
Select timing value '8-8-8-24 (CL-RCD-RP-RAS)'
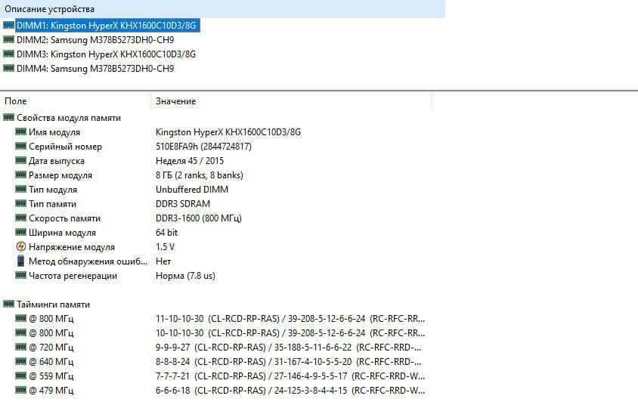(211, 362)
